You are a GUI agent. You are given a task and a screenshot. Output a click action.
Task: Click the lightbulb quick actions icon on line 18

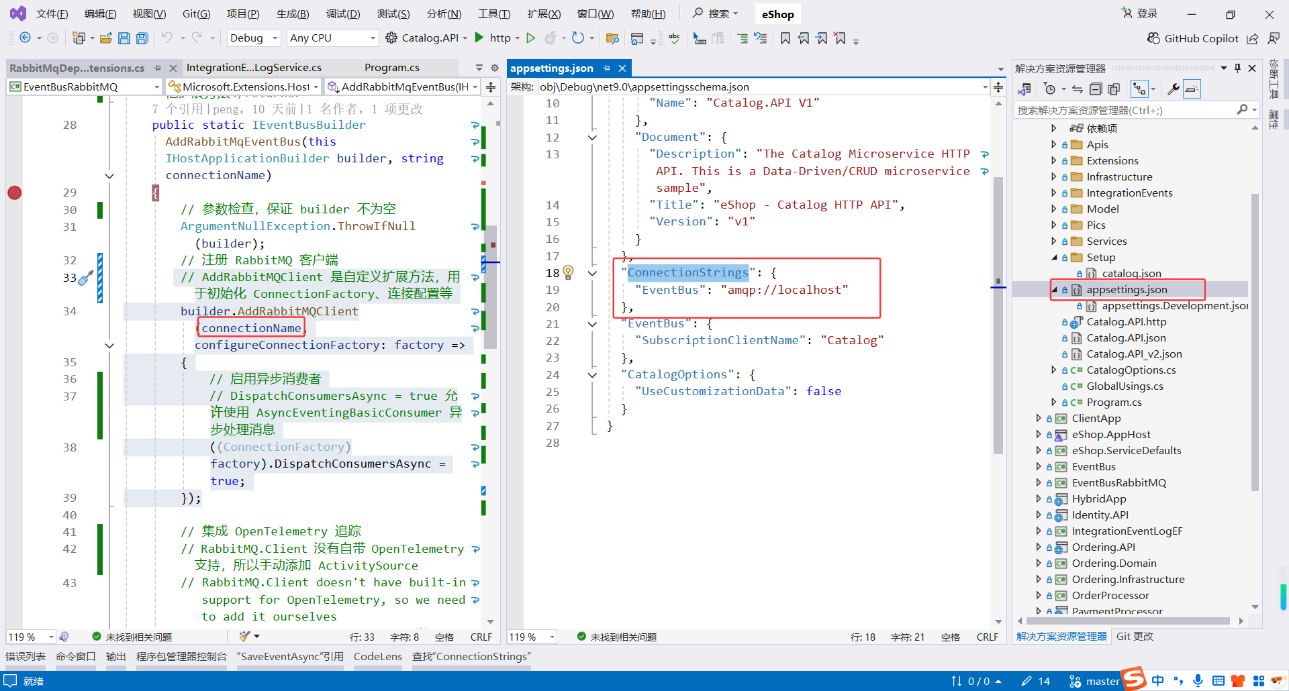click(x=569, y=272)
